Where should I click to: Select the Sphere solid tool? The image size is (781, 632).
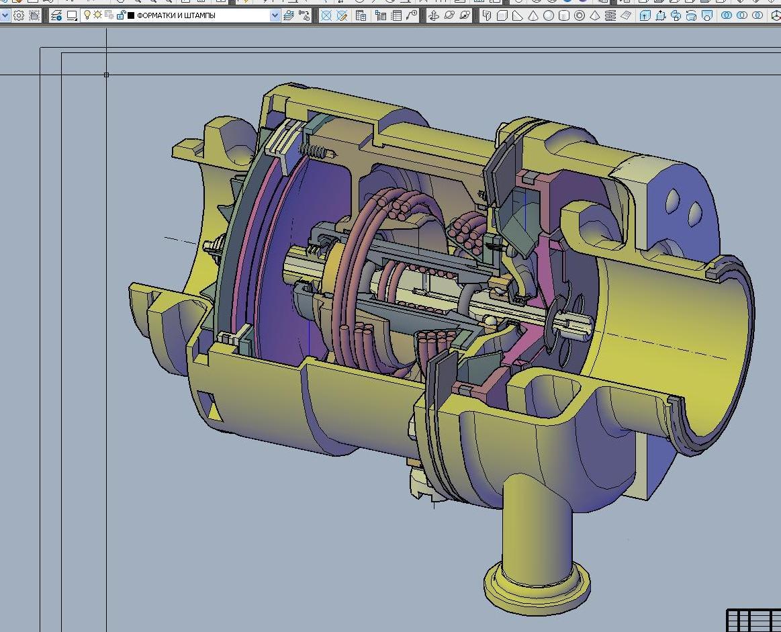click(549, 15)
